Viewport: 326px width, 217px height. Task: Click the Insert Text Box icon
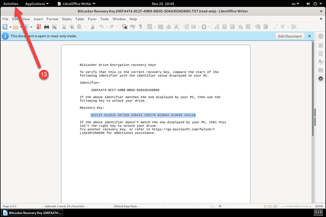[176, 27]
